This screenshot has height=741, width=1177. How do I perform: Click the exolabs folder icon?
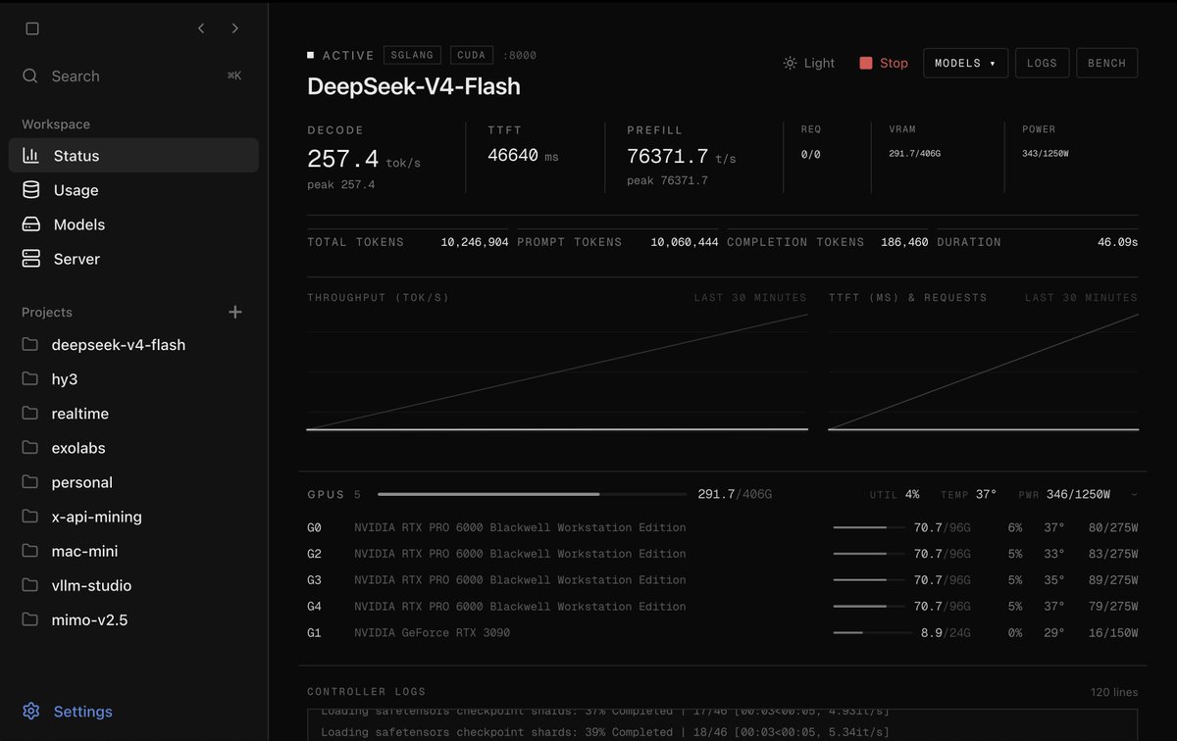pos(30,447)
